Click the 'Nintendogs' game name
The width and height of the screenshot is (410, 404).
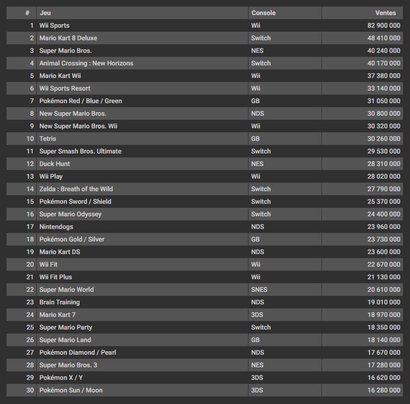(x=56, y=227)
